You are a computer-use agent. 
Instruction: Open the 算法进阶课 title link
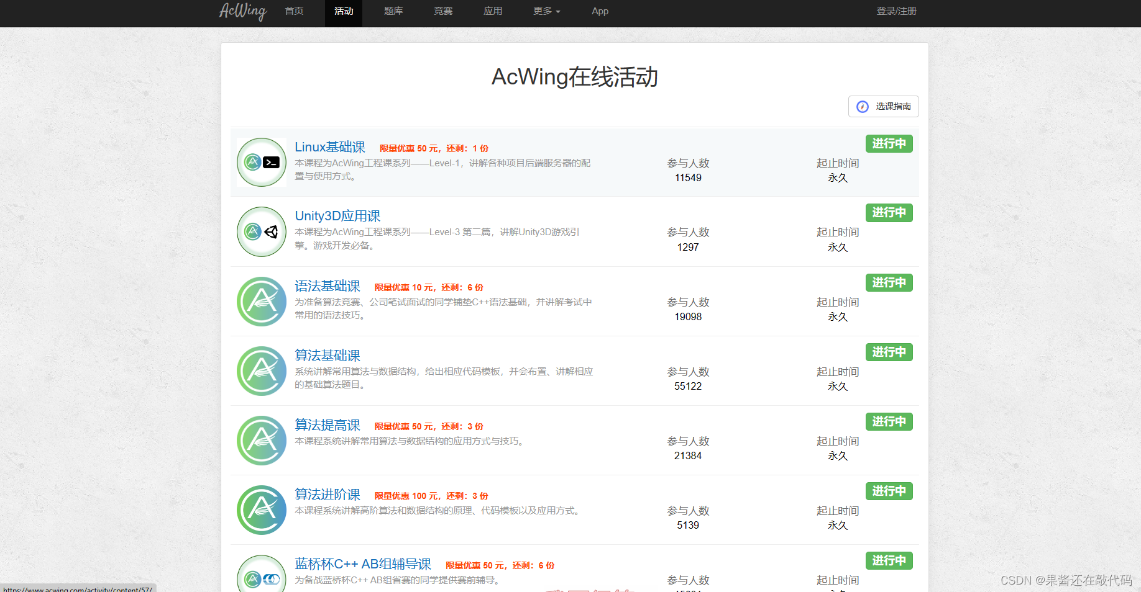point(328,495)
